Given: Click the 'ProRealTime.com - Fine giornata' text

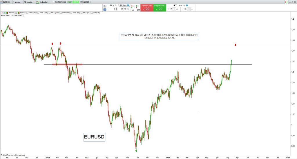Looking at the screenshot, I should tap(13, 155).
